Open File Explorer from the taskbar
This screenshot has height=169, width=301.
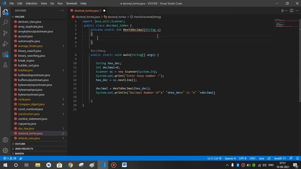coord(38,165)
